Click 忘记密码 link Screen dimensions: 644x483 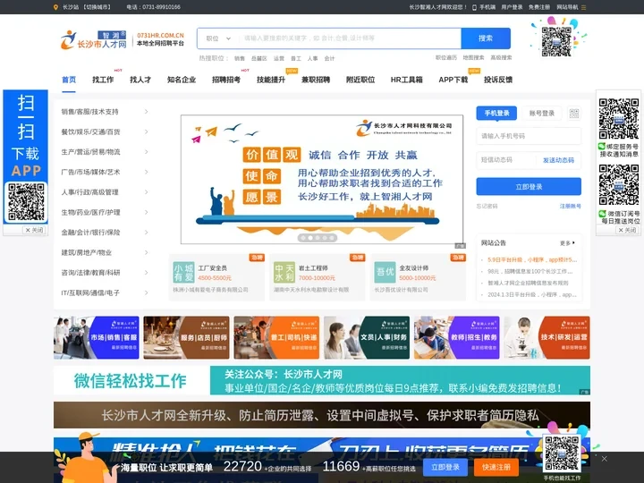pos(487,207)
